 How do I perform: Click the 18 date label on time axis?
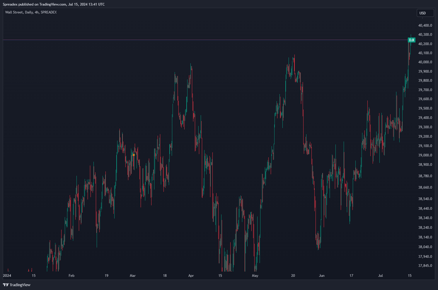(x=165, y=276)
